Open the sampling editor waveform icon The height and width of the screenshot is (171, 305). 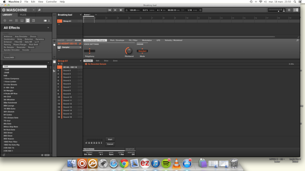(x=54, y=71)
